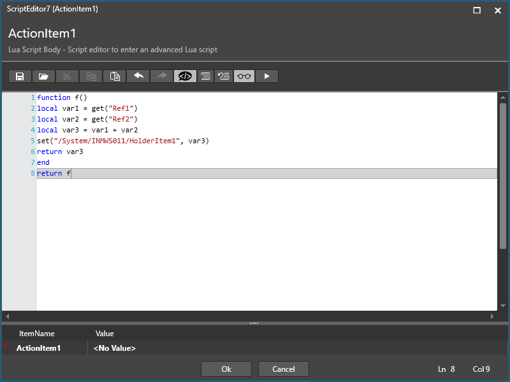Confirm changes with the Ok button

[x=226, y=369]
